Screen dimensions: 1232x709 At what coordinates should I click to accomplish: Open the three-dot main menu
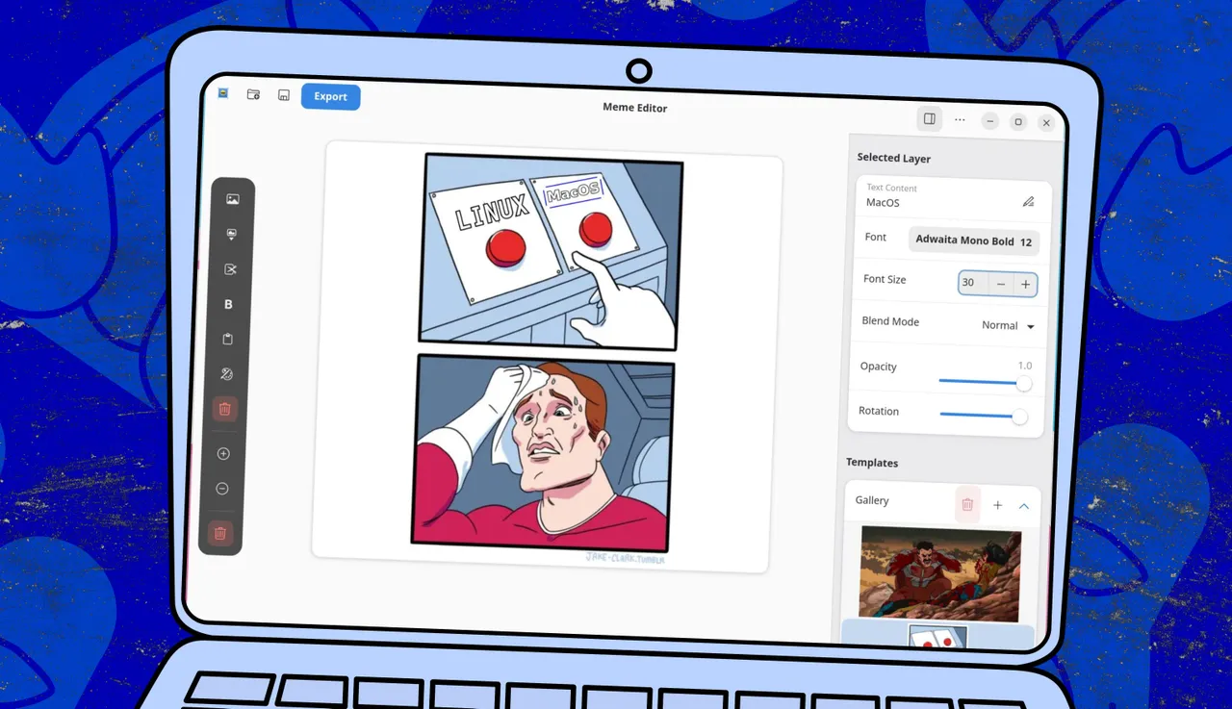960,119
